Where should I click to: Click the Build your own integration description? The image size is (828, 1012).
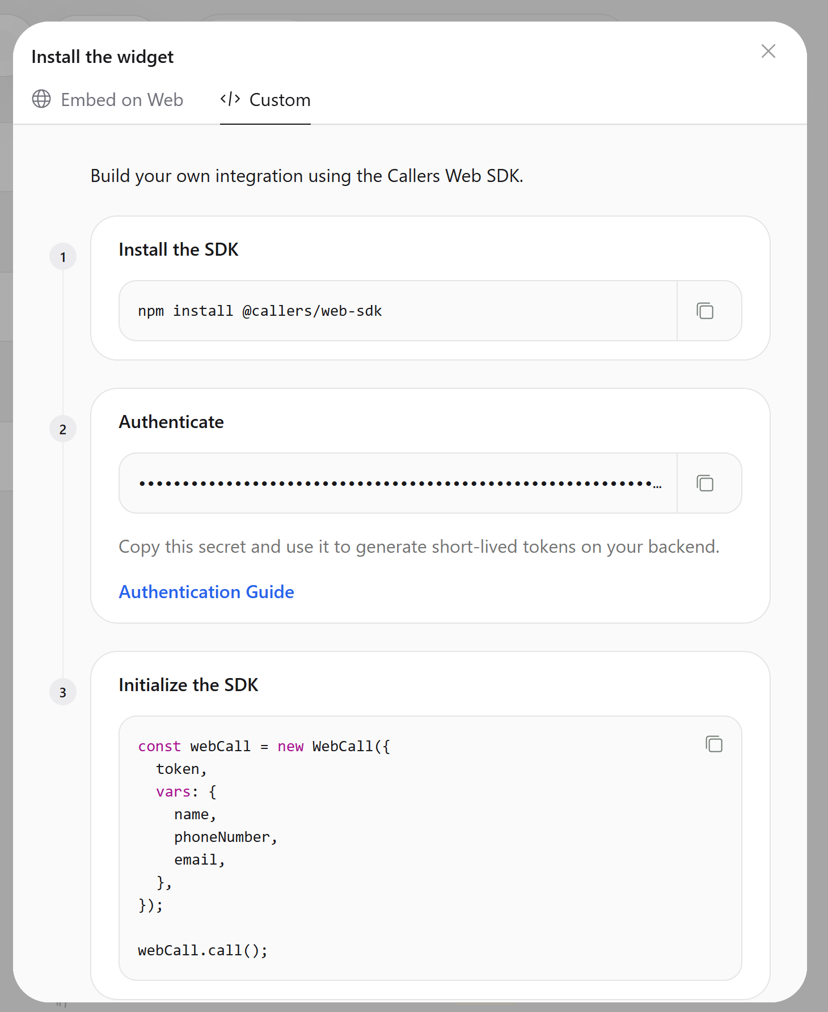pyautogui.click(x=307, y=176)
